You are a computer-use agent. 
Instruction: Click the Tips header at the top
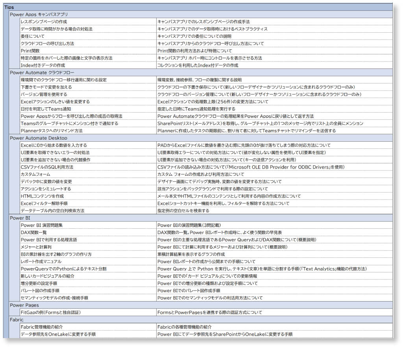[9, 7]
